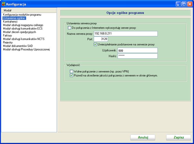Select Moduł obsługi komunikatów ECS
The image size is (194, 144).
tap(23, 29)
